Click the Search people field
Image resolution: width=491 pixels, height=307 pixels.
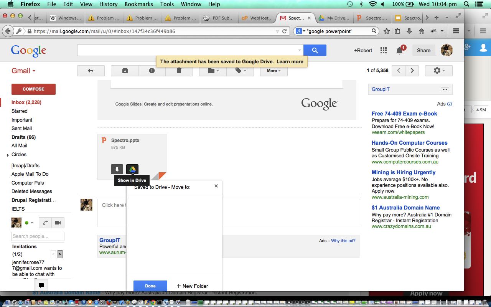pyautogui.click(x=38, y=236)
